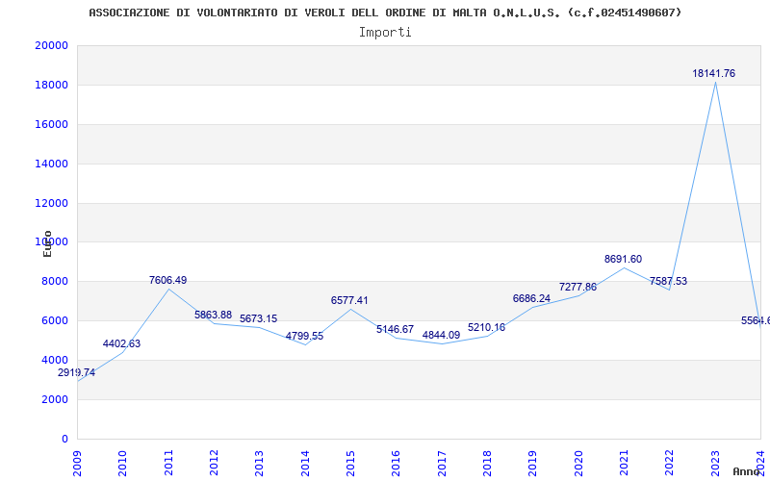Click the x-axis year 2012
This screenshot has width=770, height=481.
214,463
